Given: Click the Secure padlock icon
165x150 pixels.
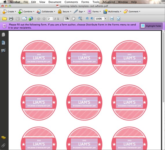Looking at the screenshot, I should 60,12.
